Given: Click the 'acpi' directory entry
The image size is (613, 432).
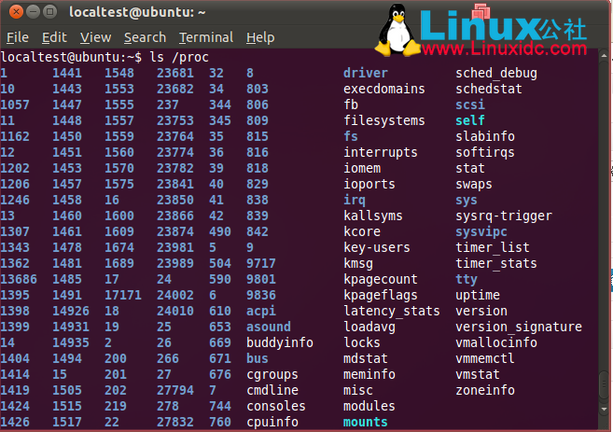Looking at the screenshot, I should [x=260, y=312].
